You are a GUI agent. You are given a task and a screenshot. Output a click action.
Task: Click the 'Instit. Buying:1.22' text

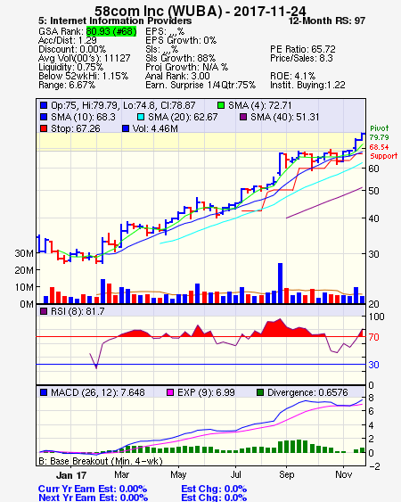tap(307, 86)
